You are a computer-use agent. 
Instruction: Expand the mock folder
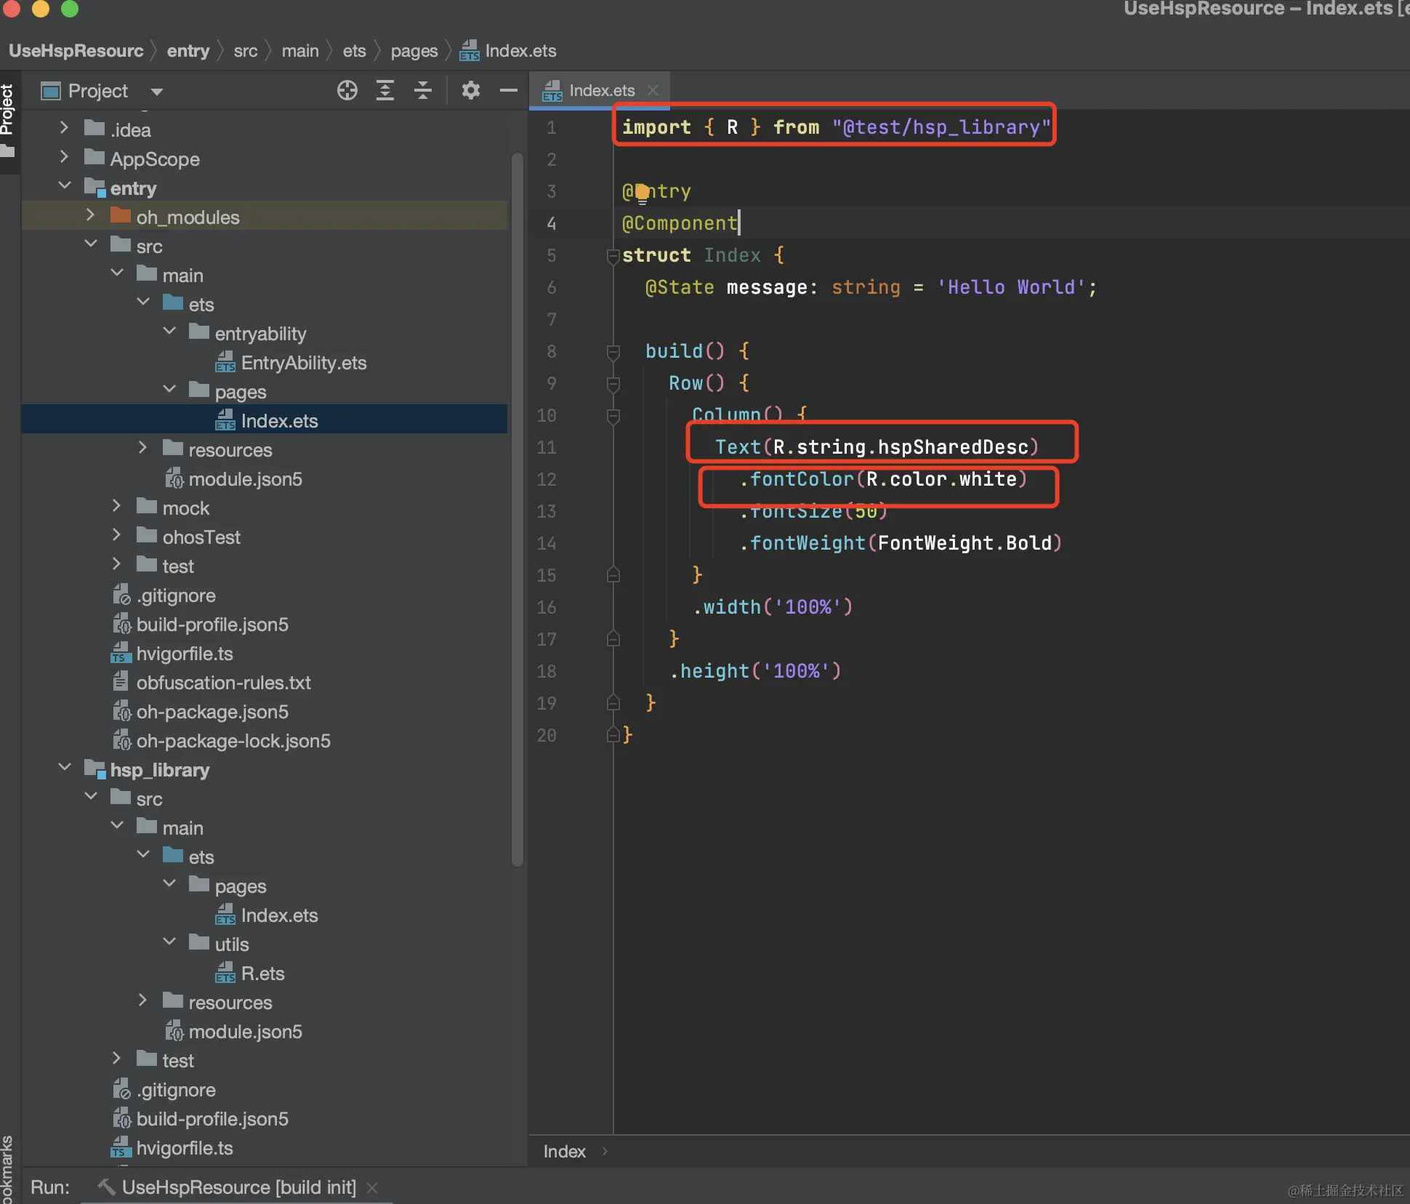click(x=116, y=506)
